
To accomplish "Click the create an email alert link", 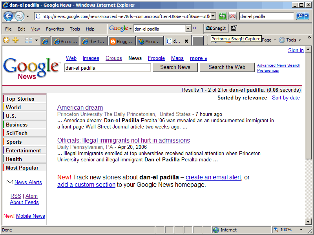I will [x=213, y=177].
